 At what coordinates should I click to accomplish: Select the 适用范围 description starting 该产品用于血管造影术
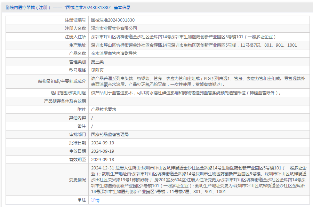coord(186,93)
